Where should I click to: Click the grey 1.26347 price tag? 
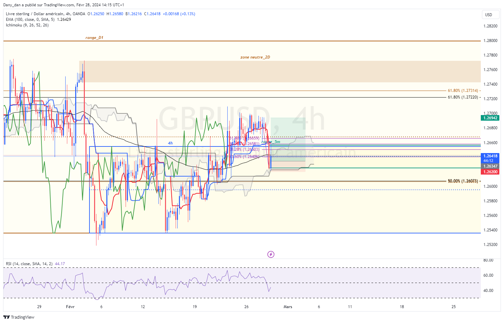coord(490,166)
